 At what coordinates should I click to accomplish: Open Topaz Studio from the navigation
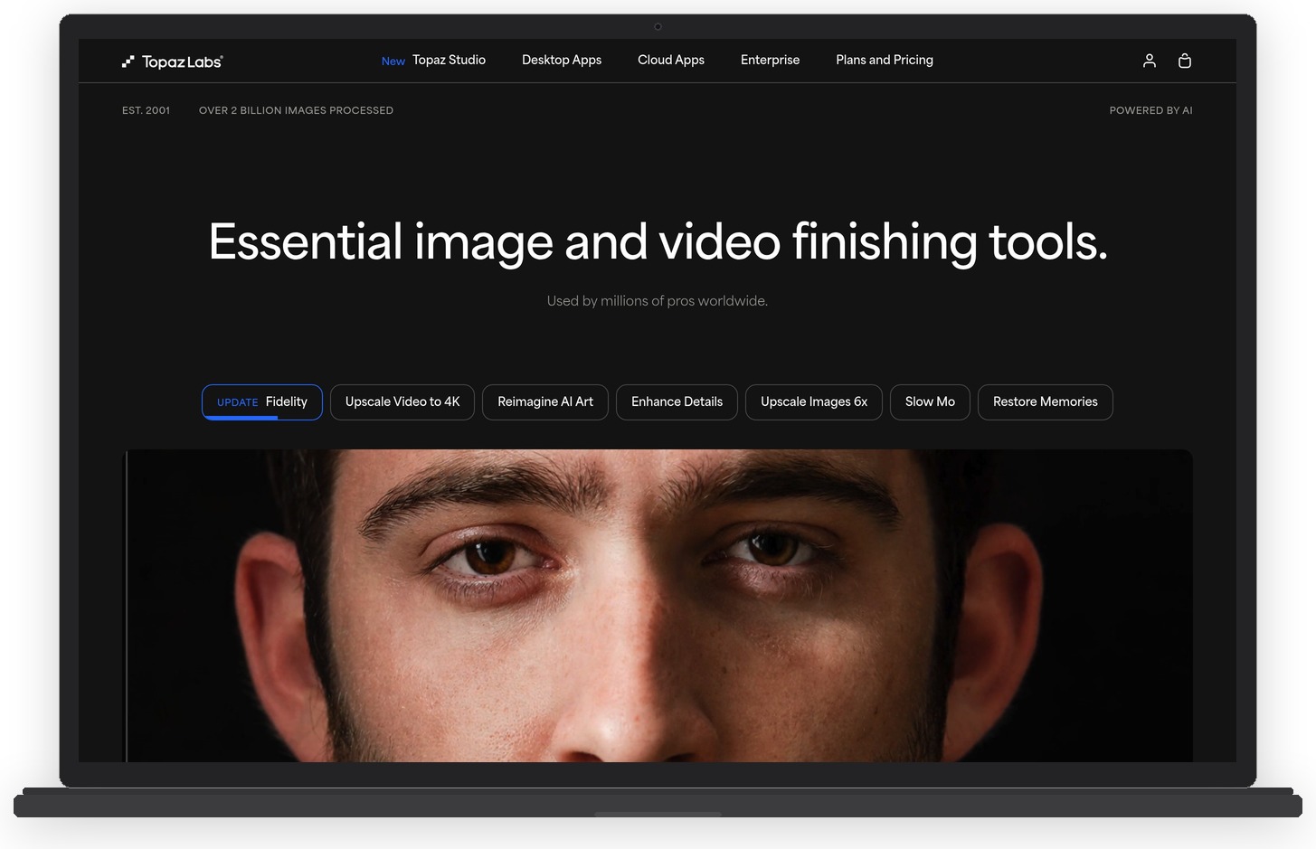(449, 60)
